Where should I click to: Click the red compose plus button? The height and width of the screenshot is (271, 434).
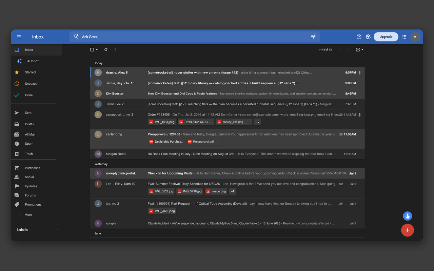(x=407, y=230)
